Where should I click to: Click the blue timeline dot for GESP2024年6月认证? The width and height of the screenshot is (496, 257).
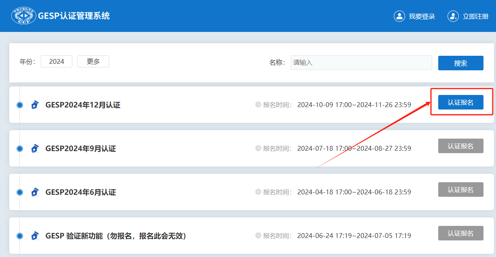20,192
